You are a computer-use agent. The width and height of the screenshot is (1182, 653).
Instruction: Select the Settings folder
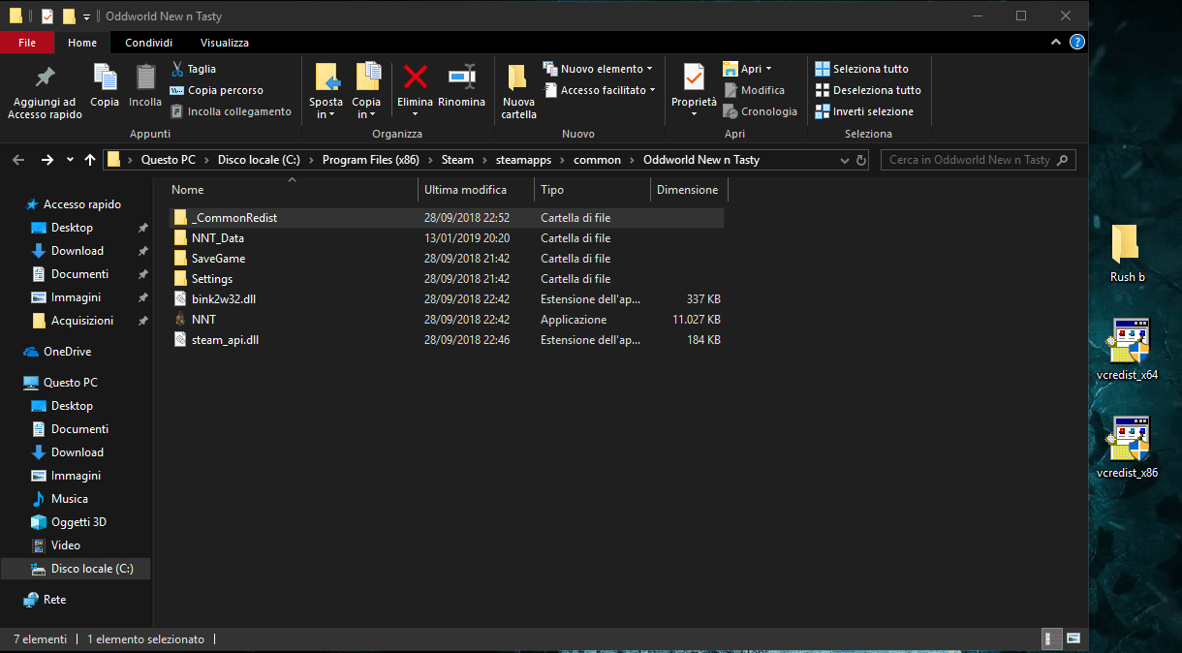coord(446,279)
